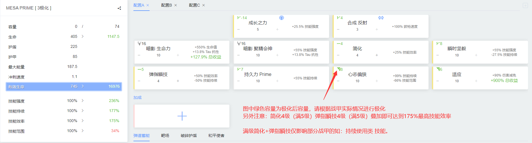Switch to the 配置A tab
The width and height of the screenshot is (532, 143).
pyautogui.click(x=139, y=5)
